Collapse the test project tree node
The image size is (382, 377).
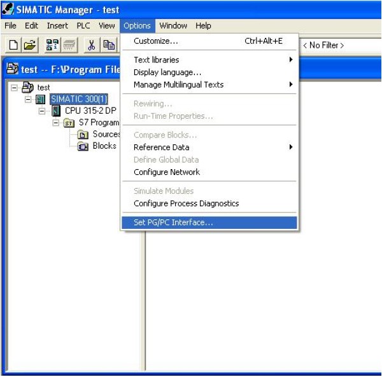tap(14, 88)
